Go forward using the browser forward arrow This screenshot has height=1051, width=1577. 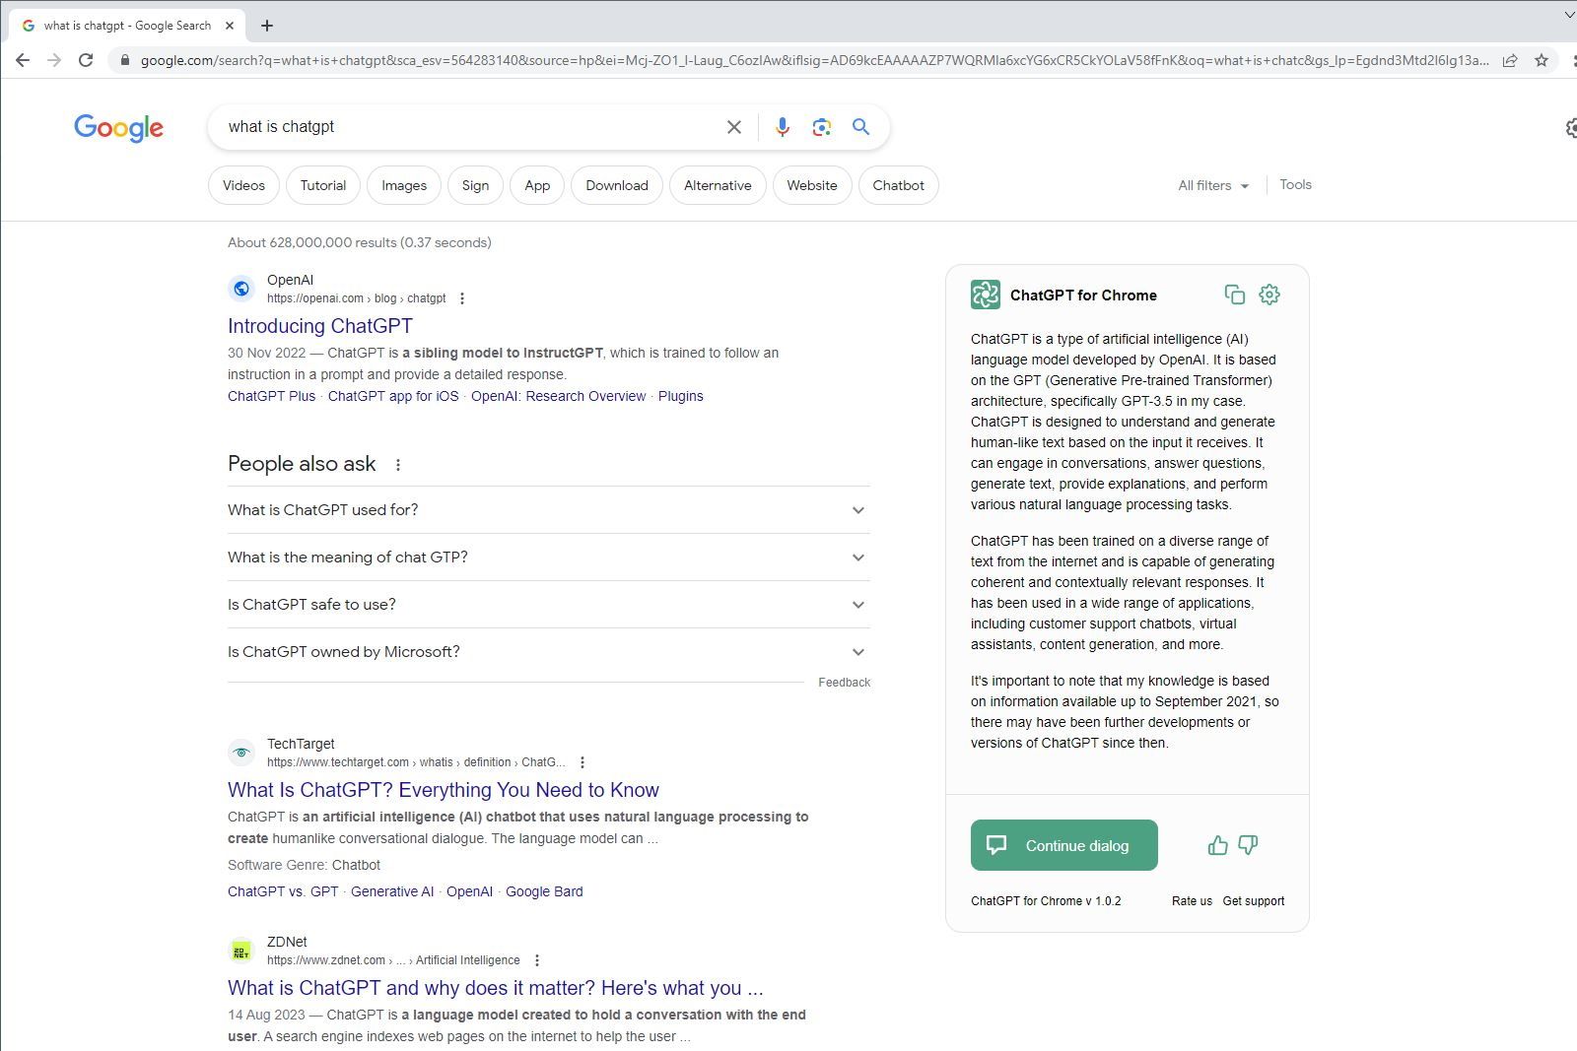coord(54,60)
